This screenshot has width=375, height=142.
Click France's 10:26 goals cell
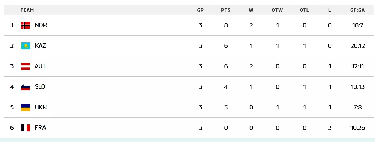tap(357, 128)
